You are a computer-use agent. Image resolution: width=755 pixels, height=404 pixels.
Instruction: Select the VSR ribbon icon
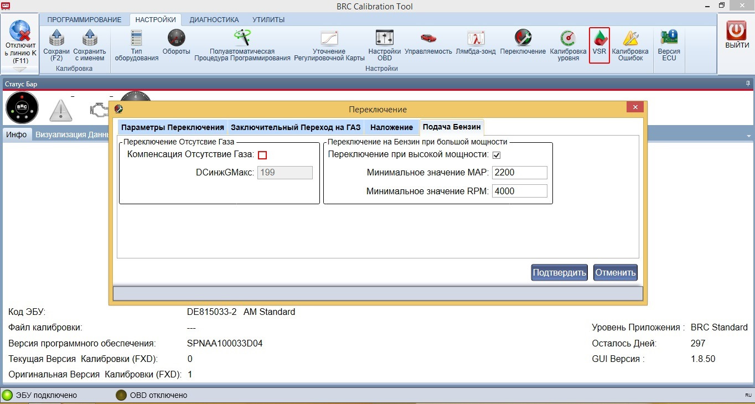(599, 45)
